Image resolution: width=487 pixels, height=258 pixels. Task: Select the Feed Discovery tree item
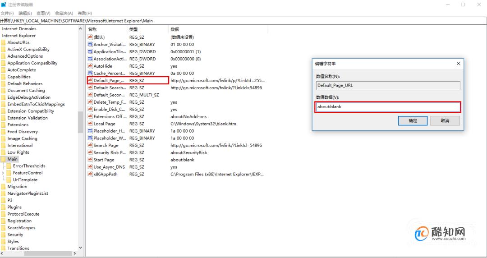tap(23, 132)
